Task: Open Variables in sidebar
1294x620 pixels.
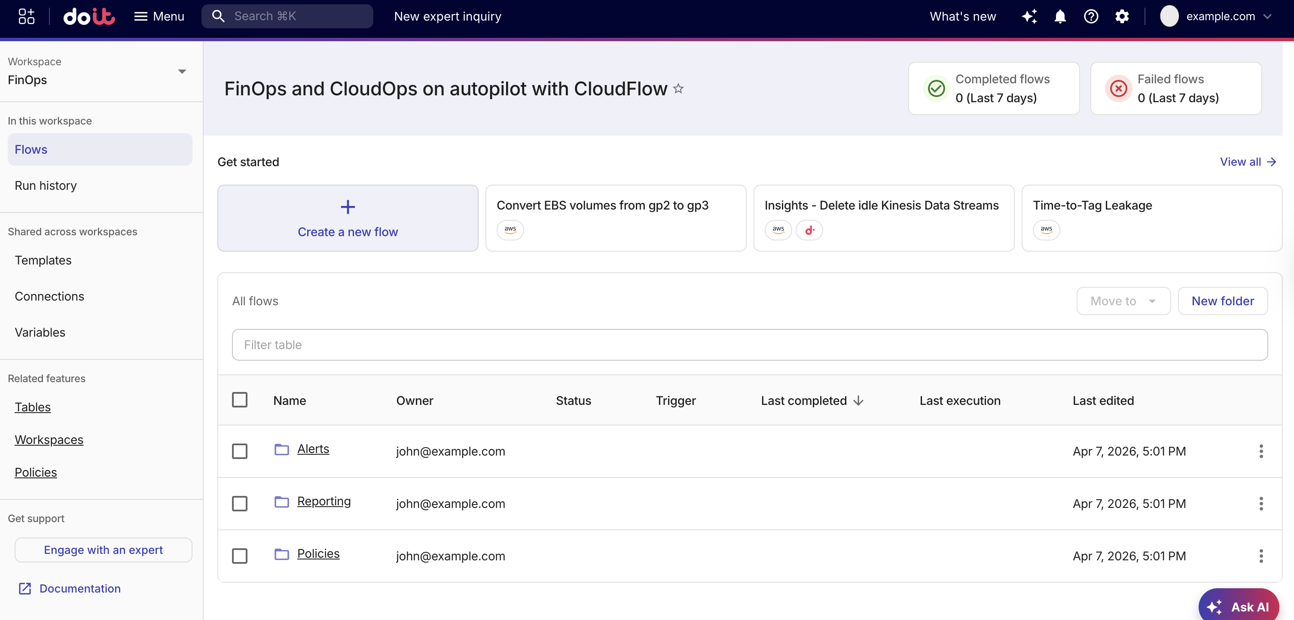Action: coord(40,332)
